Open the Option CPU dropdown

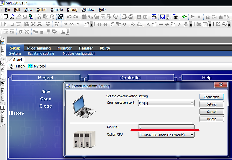(x=166, y=135)
